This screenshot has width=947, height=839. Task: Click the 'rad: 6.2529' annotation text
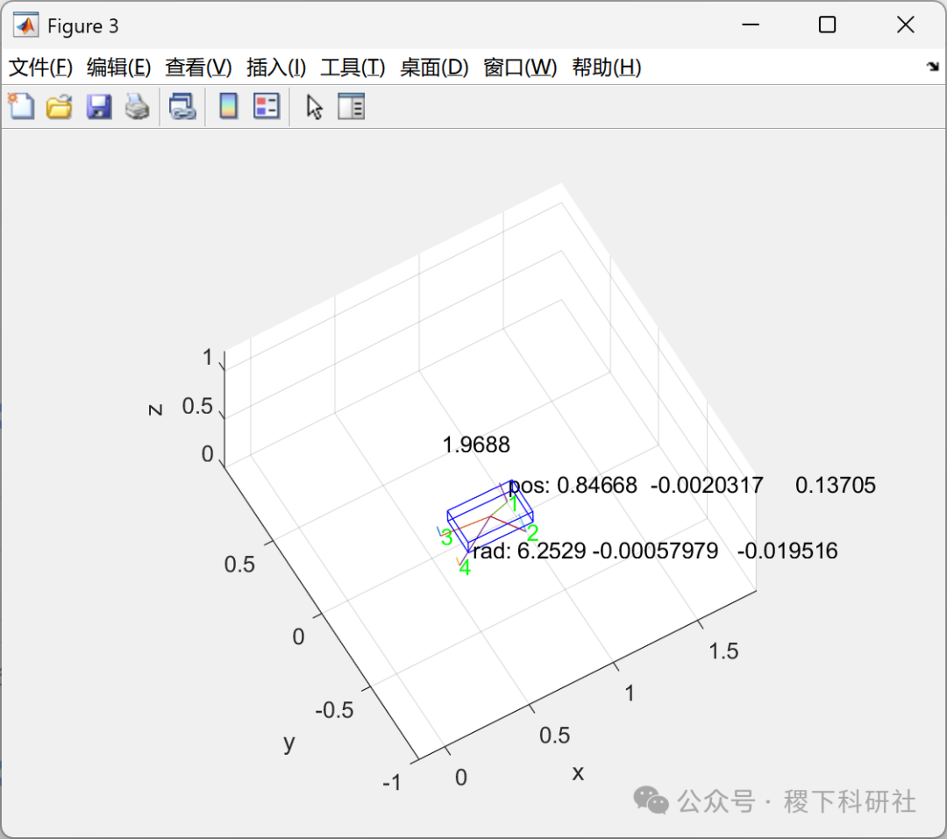[x=529, y=551]
